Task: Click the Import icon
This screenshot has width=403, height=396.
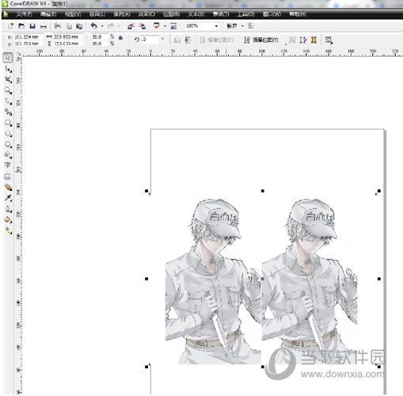Action: 131,26
